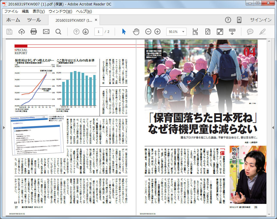Click page number 27 in footer

pos(17,207)
